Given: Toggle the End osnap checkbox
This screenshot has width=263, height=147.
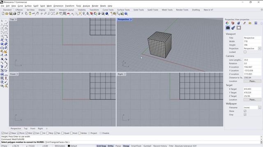Looking at the screenshot, I should [3, 133].
